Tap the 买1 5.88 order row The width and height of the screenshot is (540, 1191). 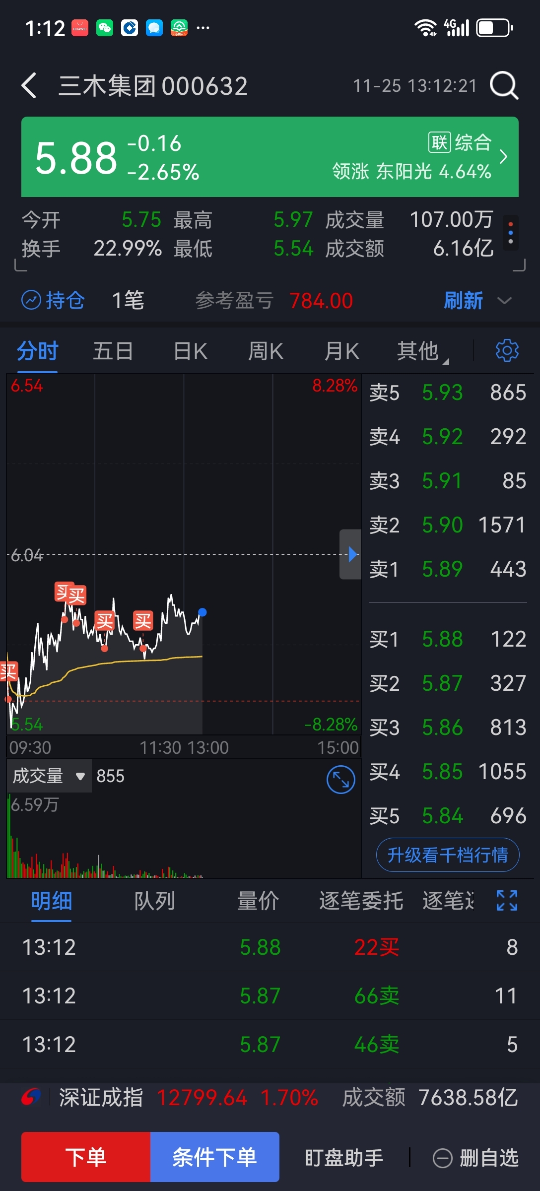tap(448, 639)
